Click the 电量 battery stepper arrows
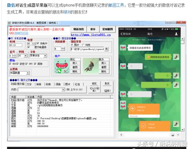The height and width of the screenshot is (149, 191). pyautogui.click(x=34, y=43)
